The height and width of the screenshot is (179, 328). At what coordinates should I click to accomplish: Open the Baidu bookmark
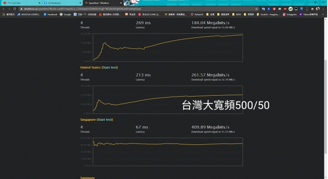[x=85, y=15]
